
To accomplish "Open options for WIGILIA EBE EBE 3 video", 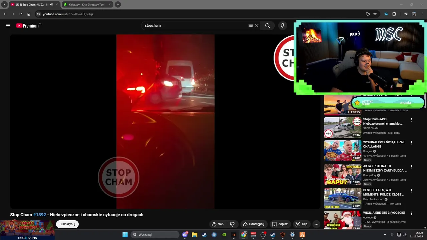I will click(412, 213).
